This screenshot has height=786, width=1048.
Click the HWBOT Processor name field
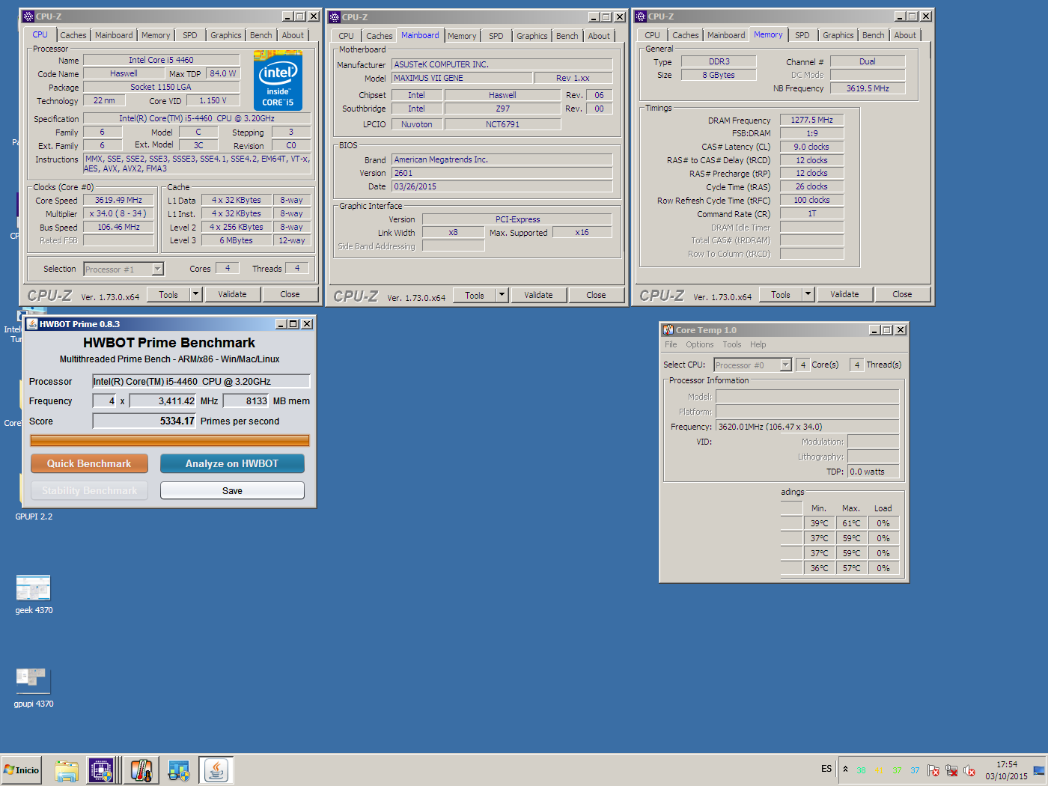pos(201,382)
